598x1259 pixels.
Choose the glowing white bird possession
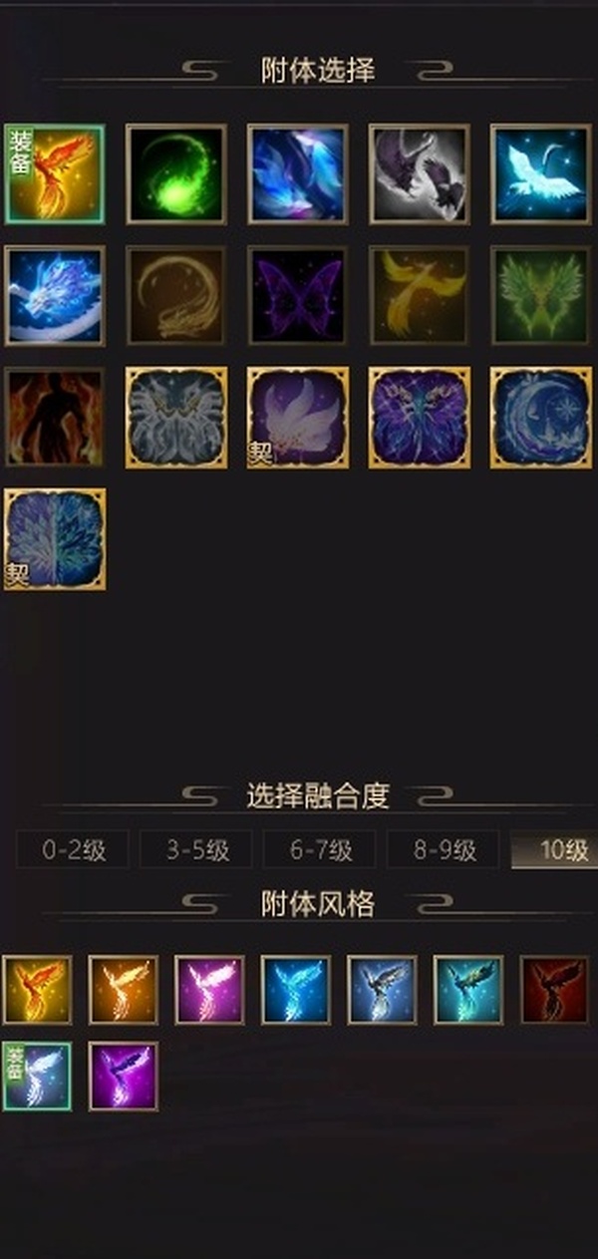(541, 173)
